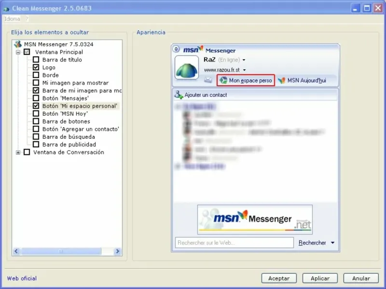The width and height of the screenshot is (386, 289).
Task: Minimize the Clean Messenger window
Action: click(355, 8)
